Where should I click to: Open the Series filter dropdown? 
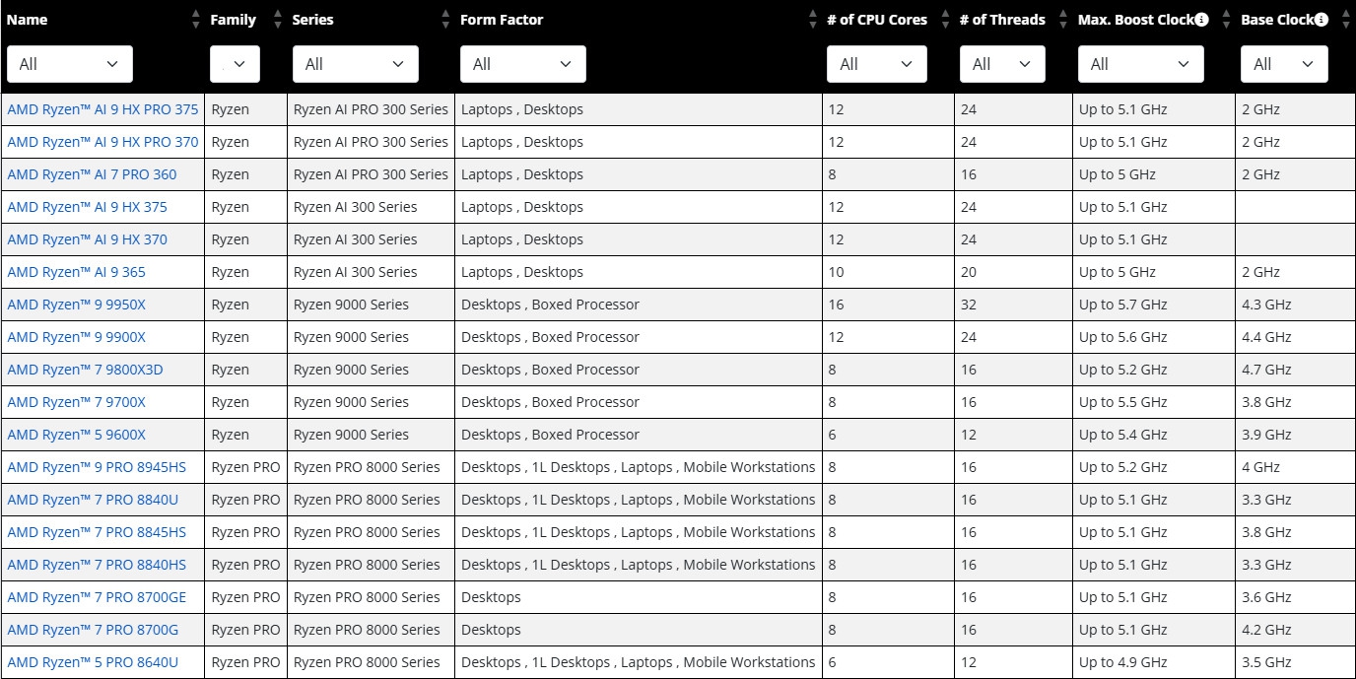click(355, 64)
